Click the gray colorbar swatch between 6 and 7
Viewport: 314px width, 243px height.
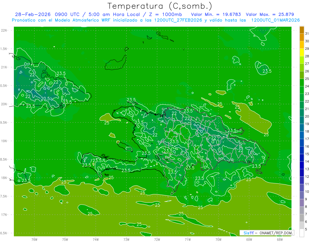[x=302, y=218]
